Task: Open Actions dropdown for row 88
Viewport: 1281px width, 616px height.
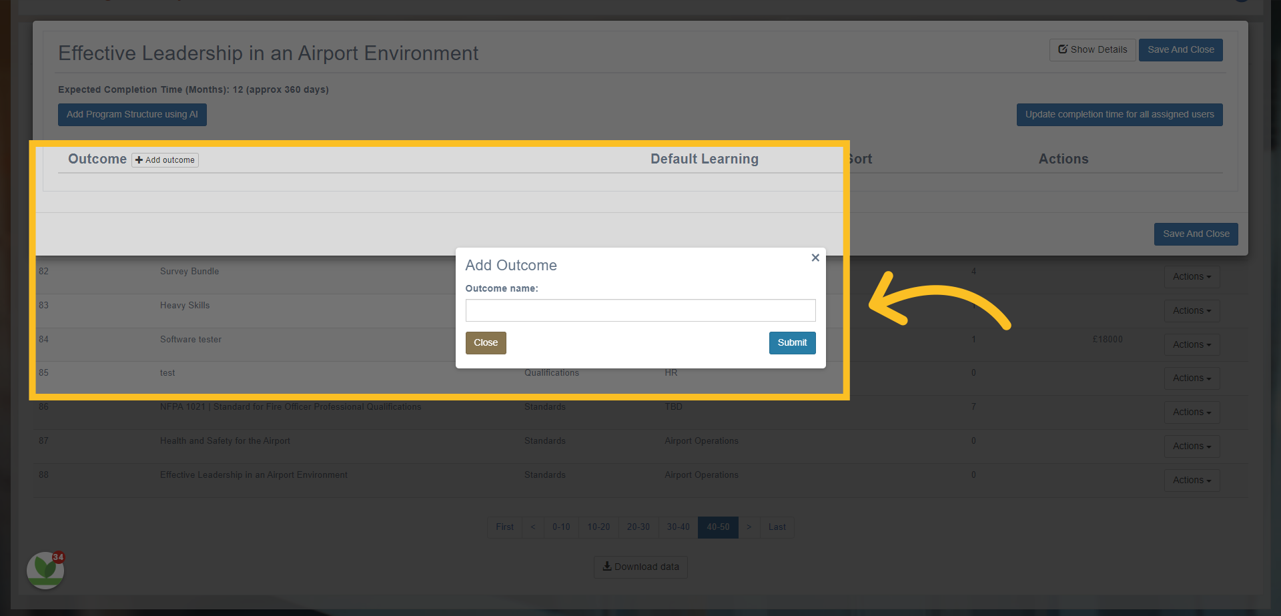Action: pyautogui.click(x=1192, y=481)
